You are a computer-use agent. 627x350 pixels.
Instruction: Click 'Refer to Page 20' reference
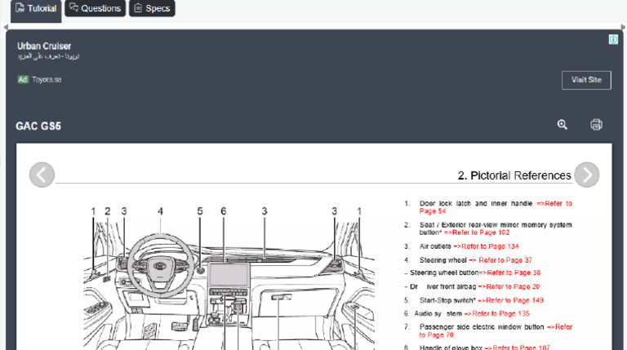509,286
